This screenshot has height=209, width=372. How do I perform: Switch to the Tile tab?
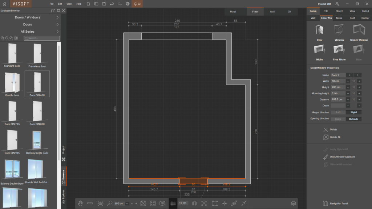pyautogui.click(x=326, y=11)
